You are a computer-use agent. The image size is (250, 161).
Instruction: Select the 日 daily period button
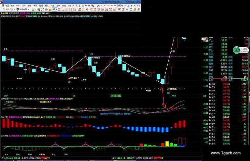(x=119, y=6)
